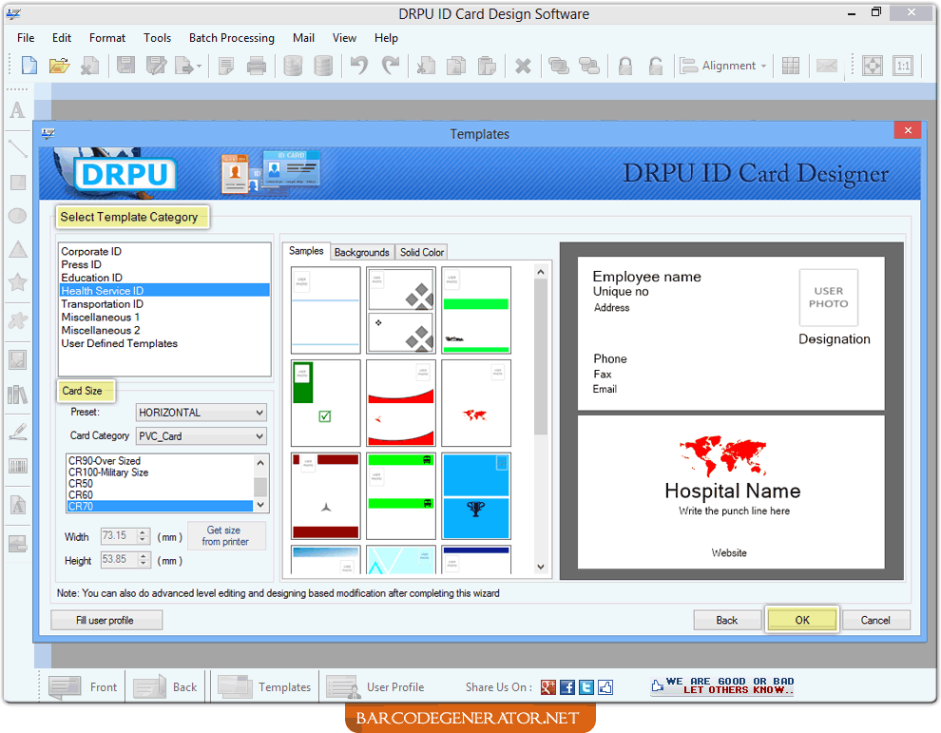Switch to the Backgrounds tab

click(361, 251)
